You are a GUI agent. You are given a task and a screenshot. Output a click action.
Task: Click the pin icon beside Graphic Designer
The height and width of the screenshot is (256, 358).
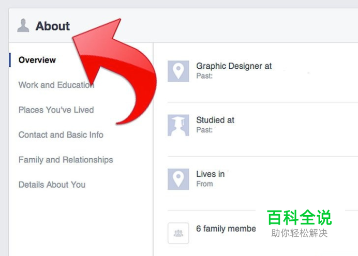(x=178, y=71)
